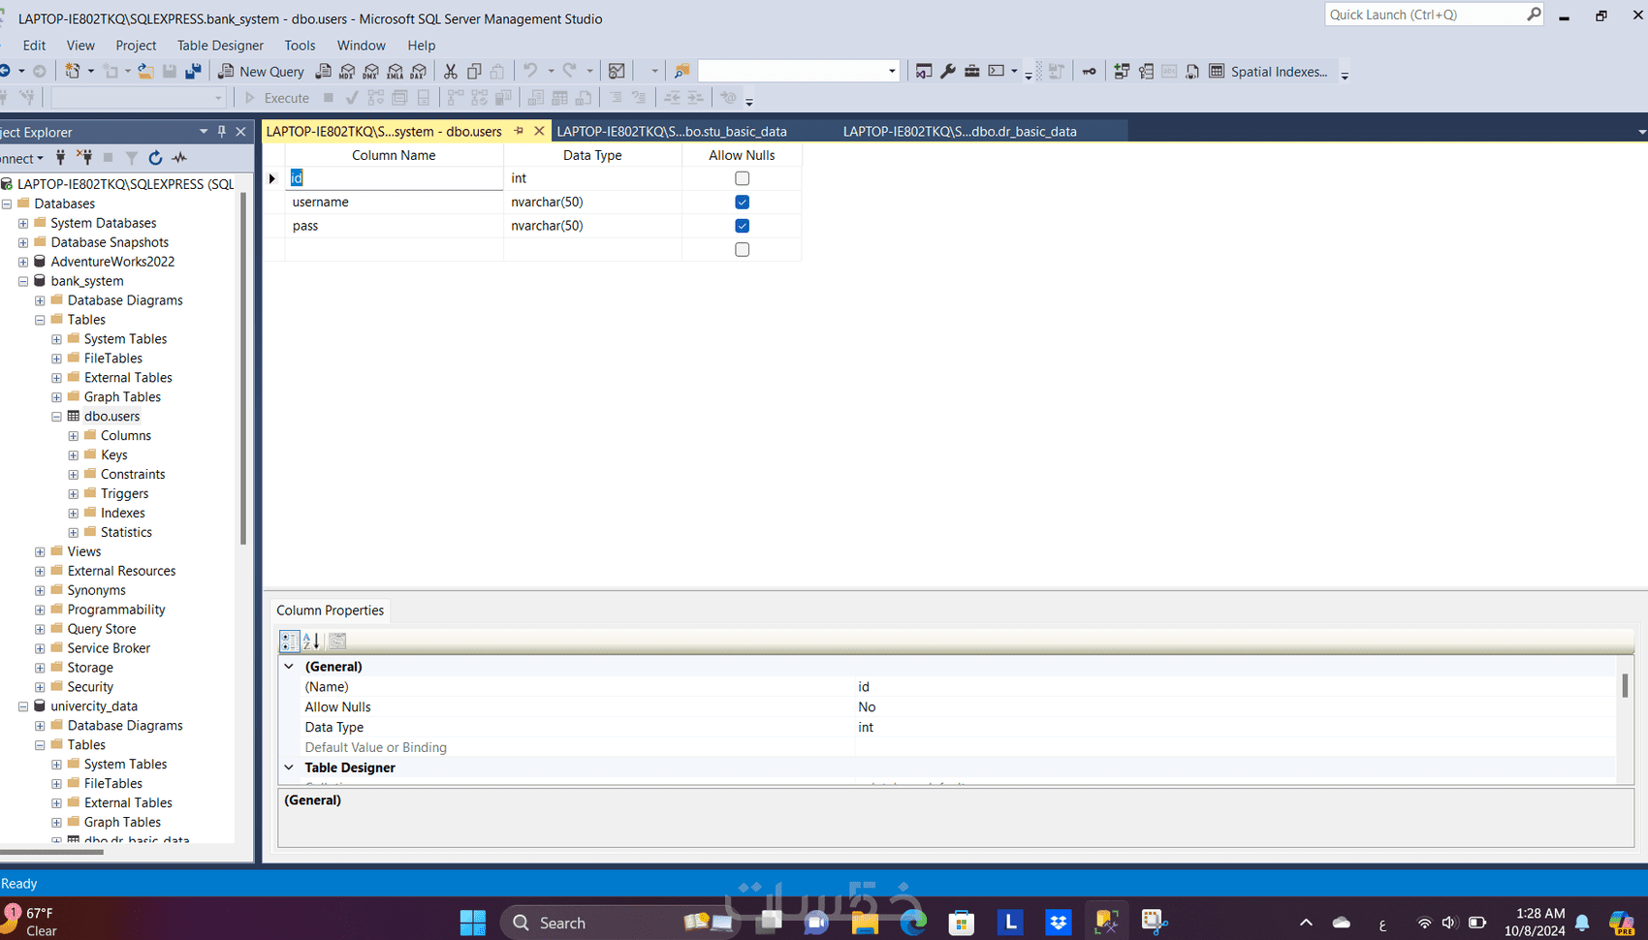This screenshot has height=940, width=1648.
Task: Open the View menu
Action: [x=80, y=46]
